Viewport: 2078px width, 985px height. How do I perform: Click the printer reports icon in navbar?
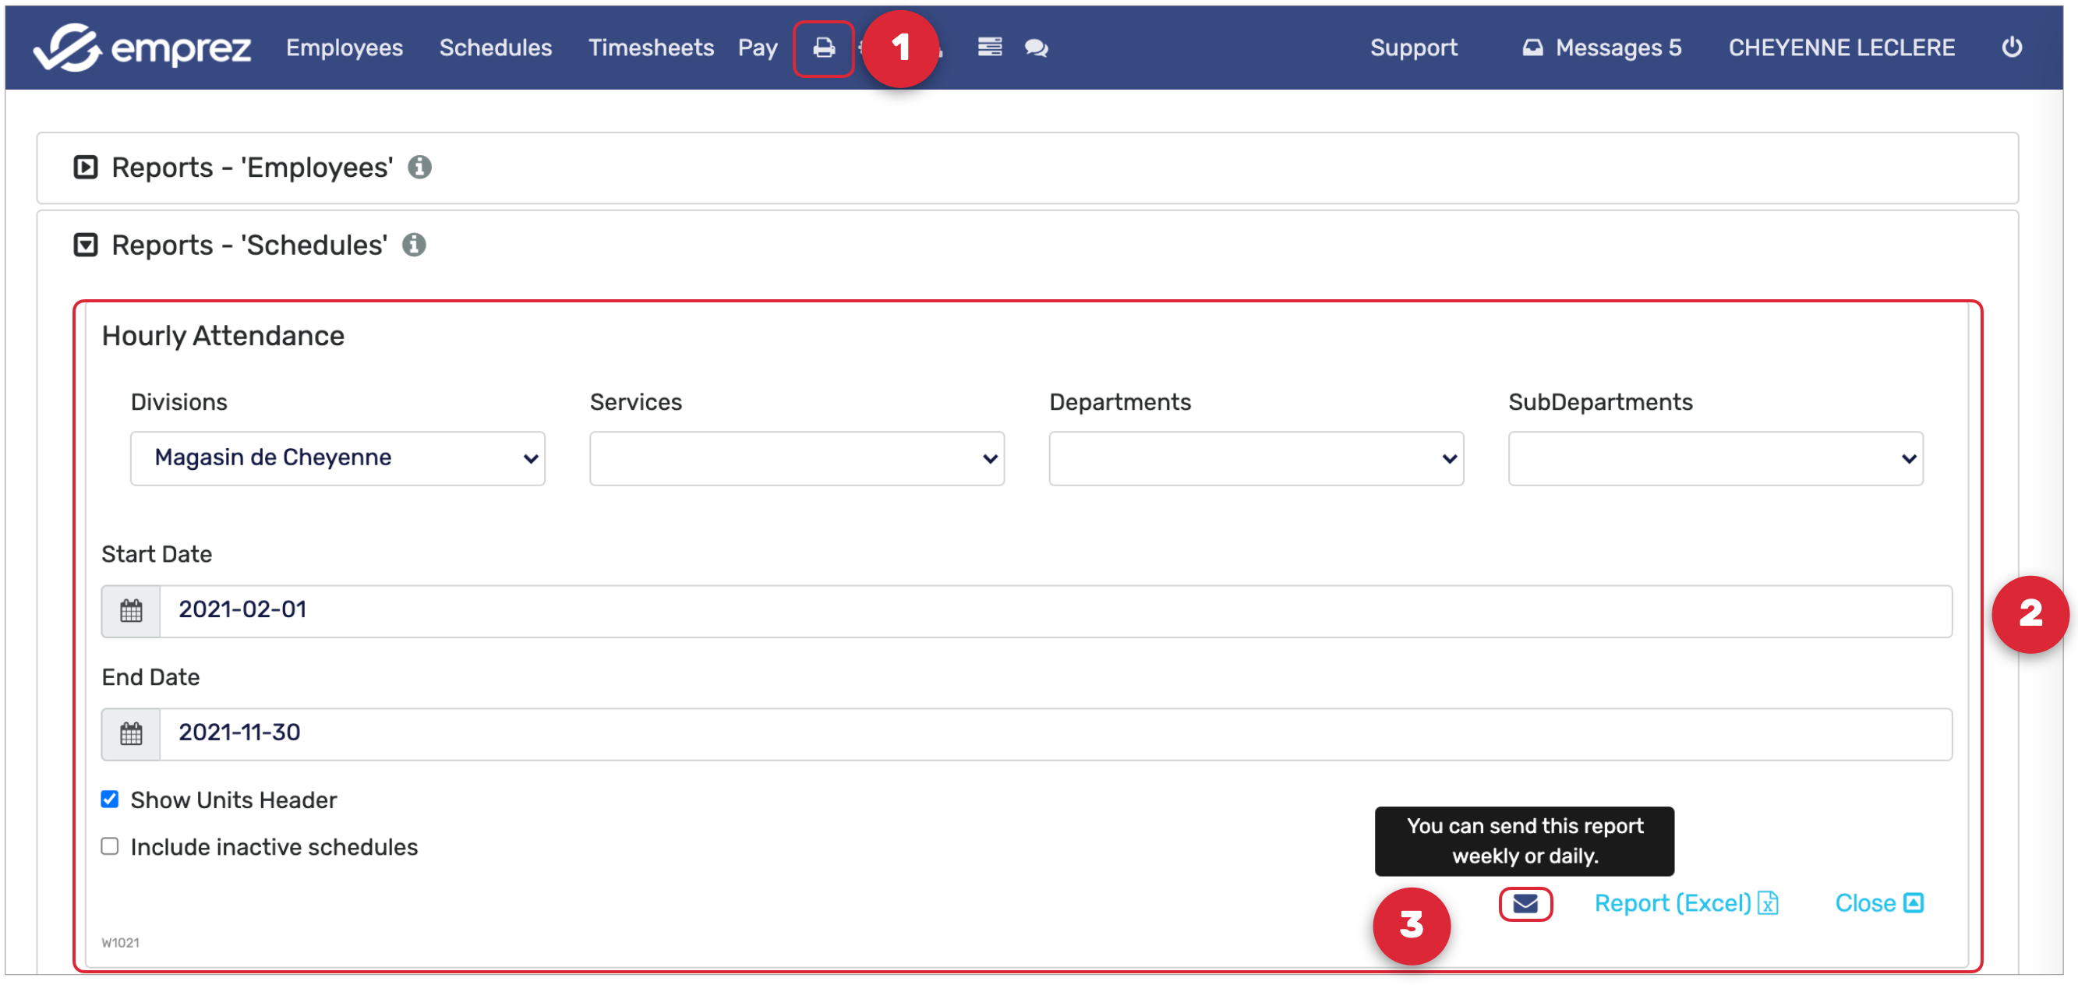823,48
